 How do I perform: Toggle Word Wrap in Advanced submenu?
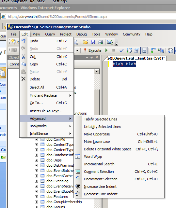point(119,157)
